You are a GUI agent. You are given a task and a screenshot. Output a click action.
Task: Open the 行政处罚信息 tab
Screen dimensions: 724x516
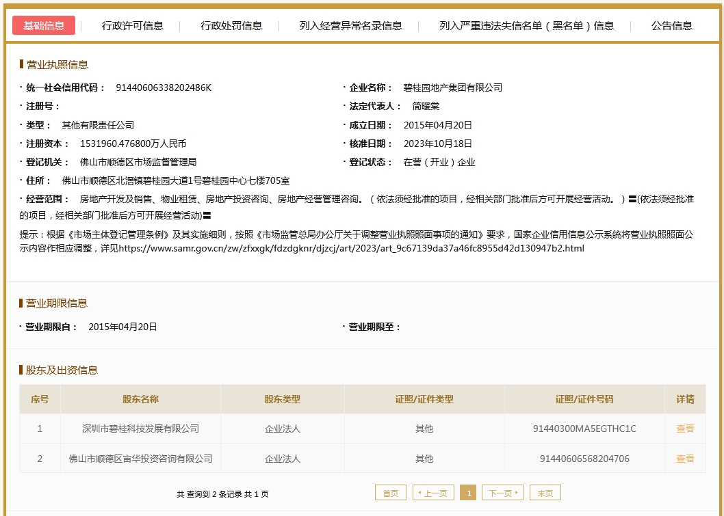(x=231, y=25)
